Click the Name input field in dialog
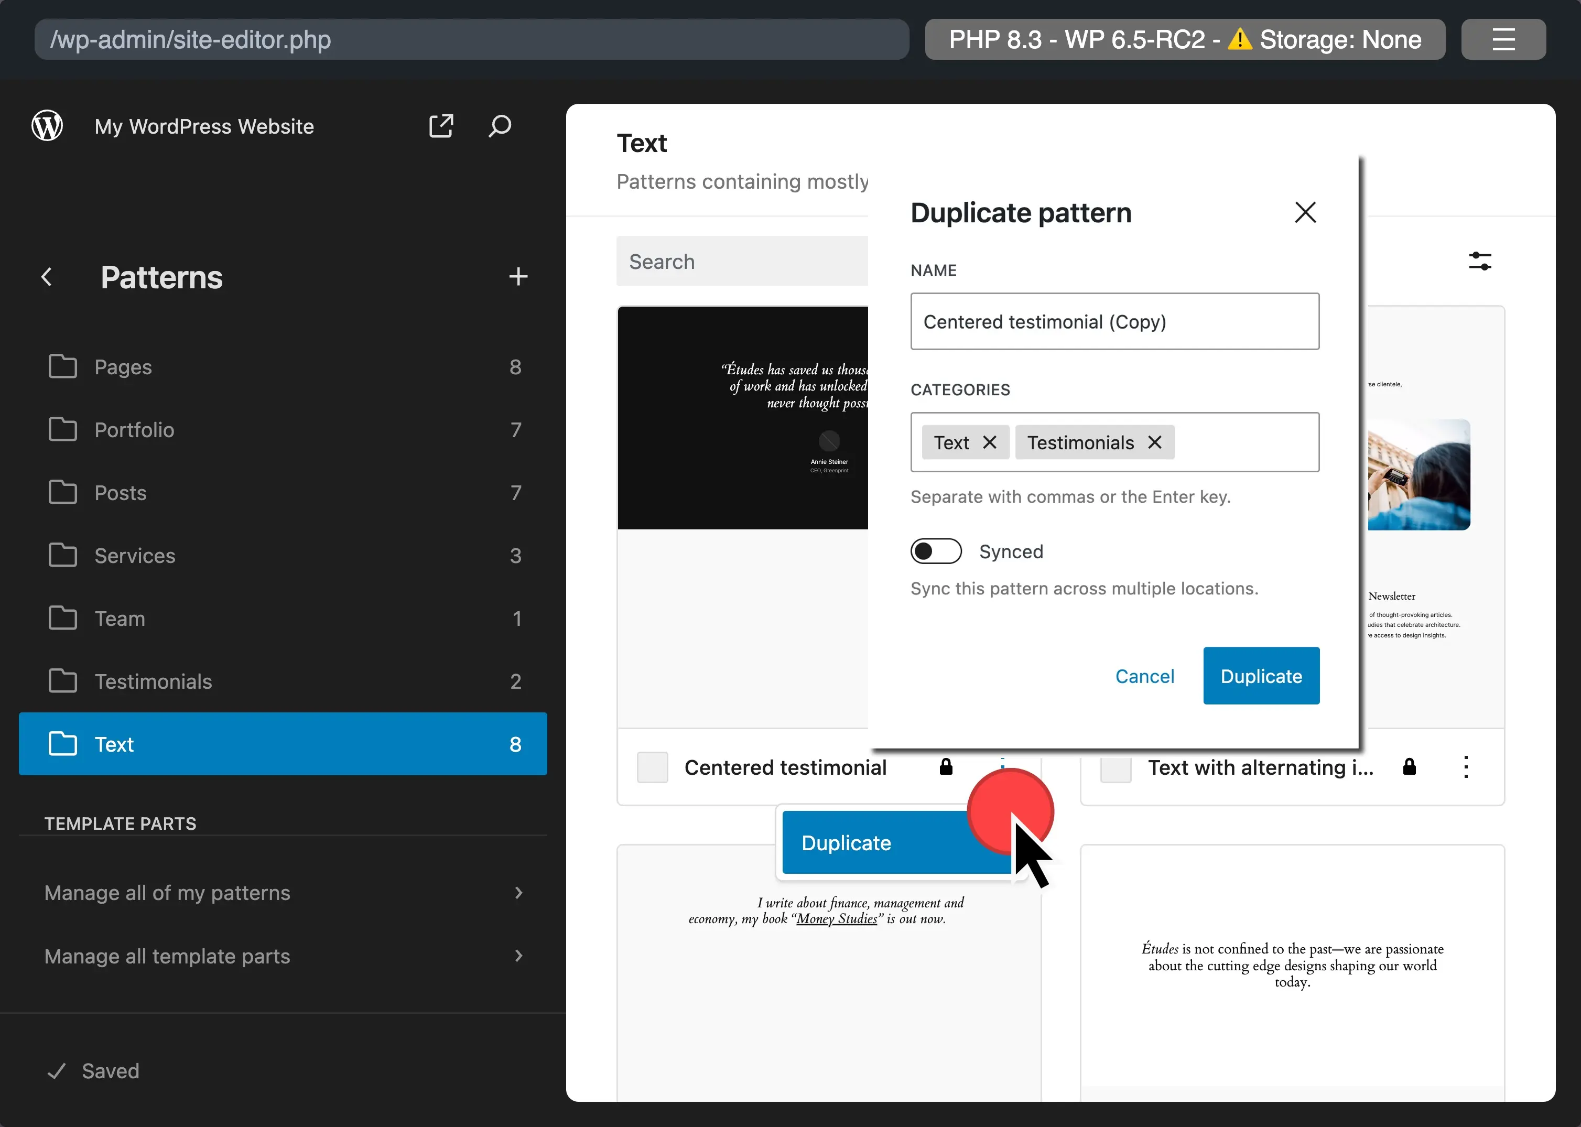This screenshot has height=1127, width=1581. click(x=1114, y=321)
